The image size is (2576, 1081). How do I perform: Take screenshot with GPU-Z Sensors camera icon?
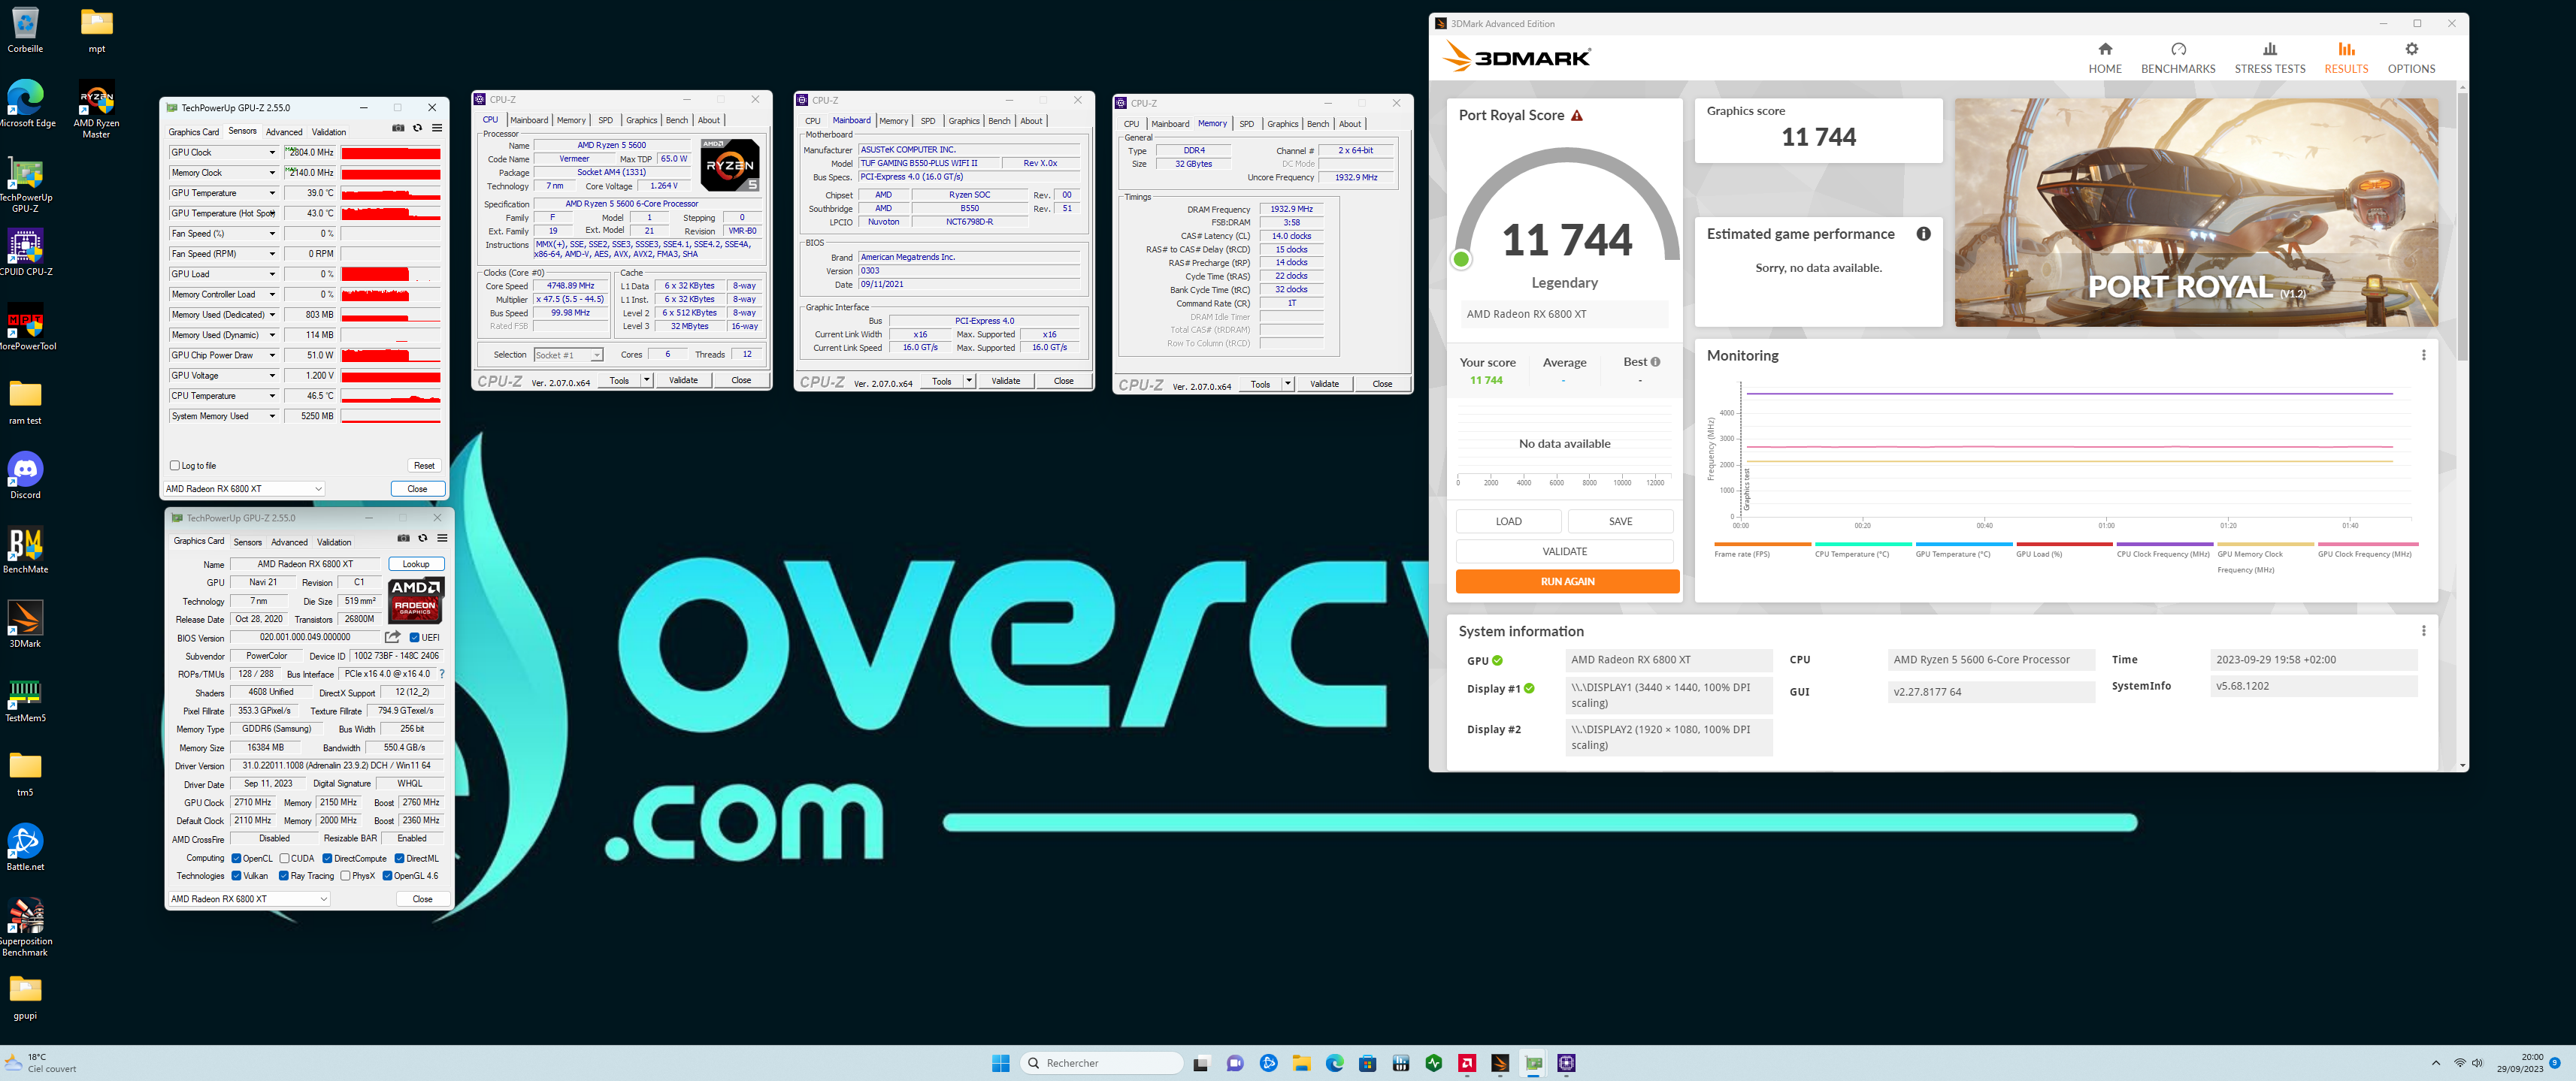[x=398, y=128]
